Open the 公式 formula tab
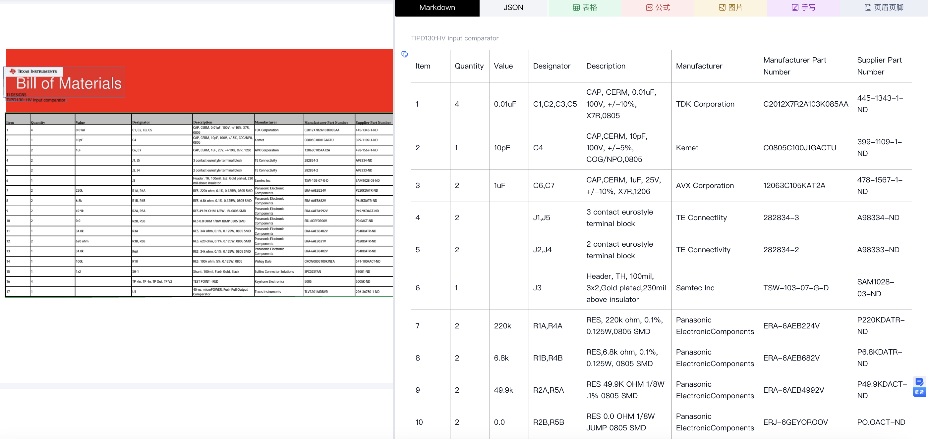928x439 pixels. point(658,8)
